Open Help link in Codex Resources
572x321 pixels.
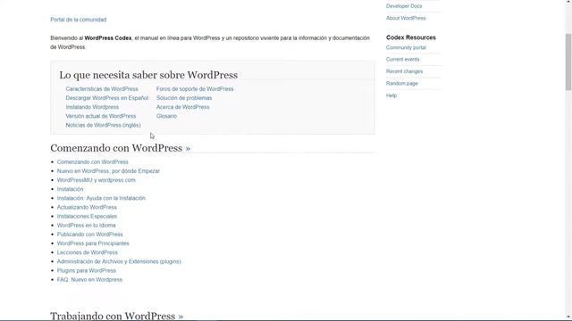(391, 95)
